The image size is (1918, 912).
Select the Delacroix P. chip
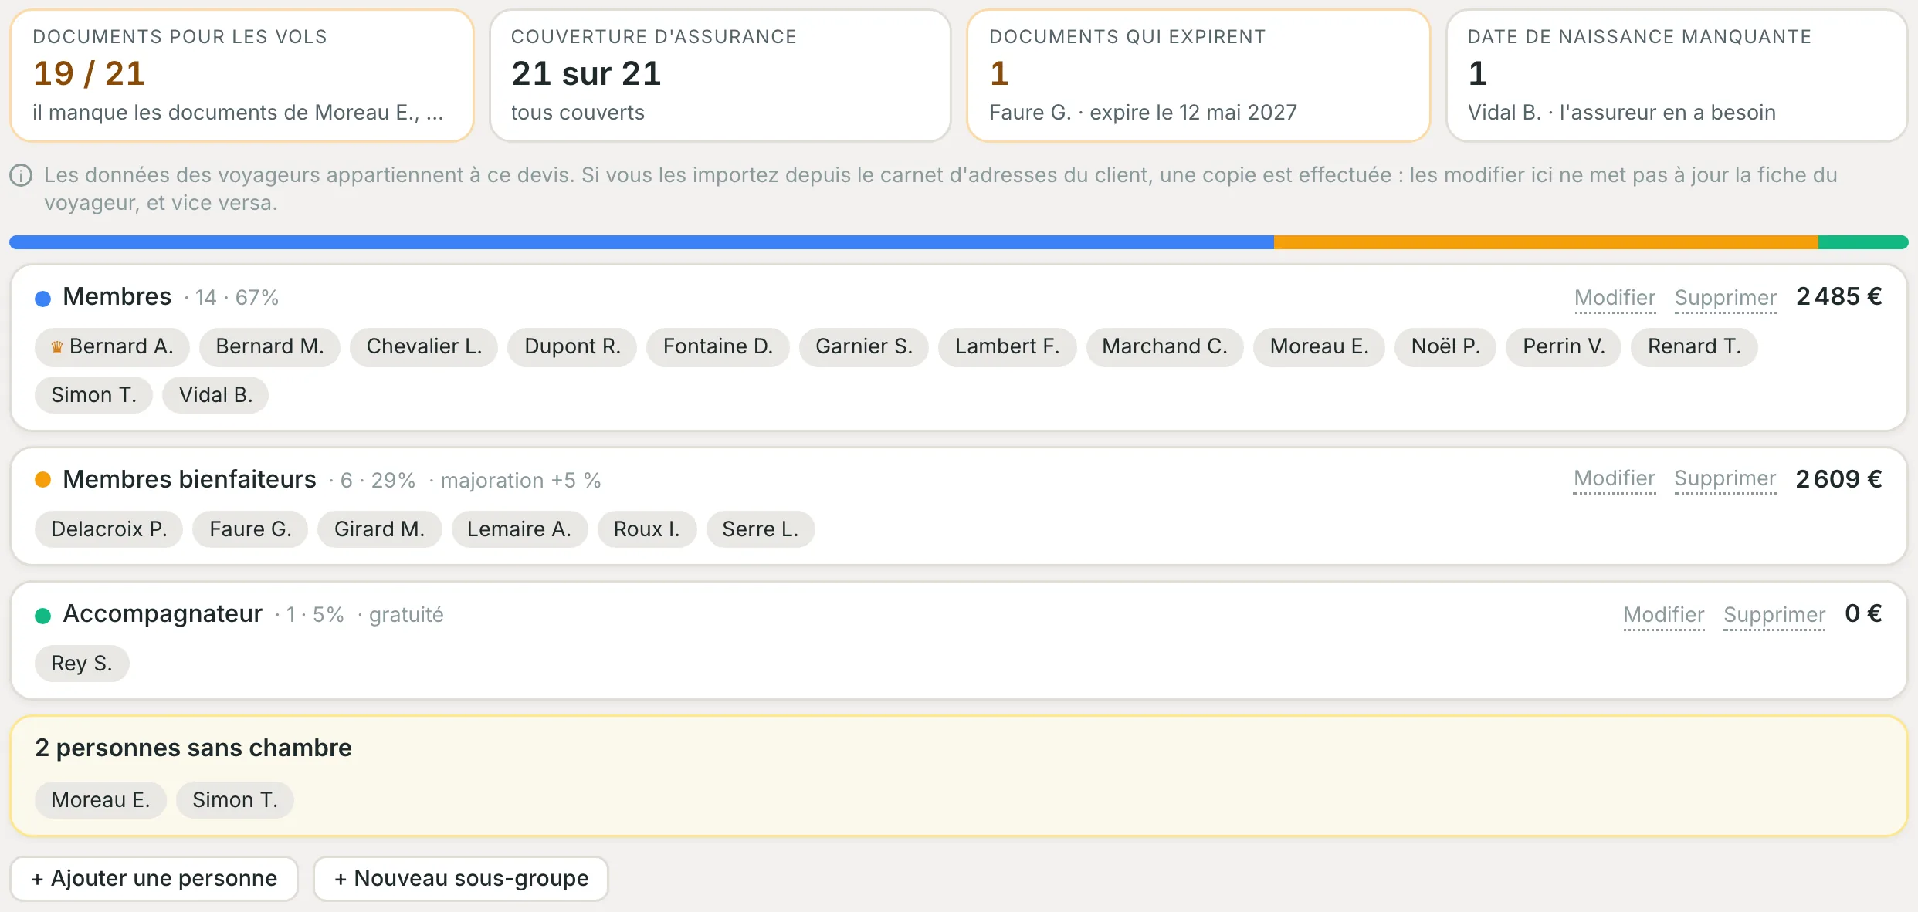point(109,529)
